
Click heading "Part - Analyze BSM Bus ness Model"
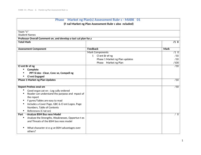39,115
